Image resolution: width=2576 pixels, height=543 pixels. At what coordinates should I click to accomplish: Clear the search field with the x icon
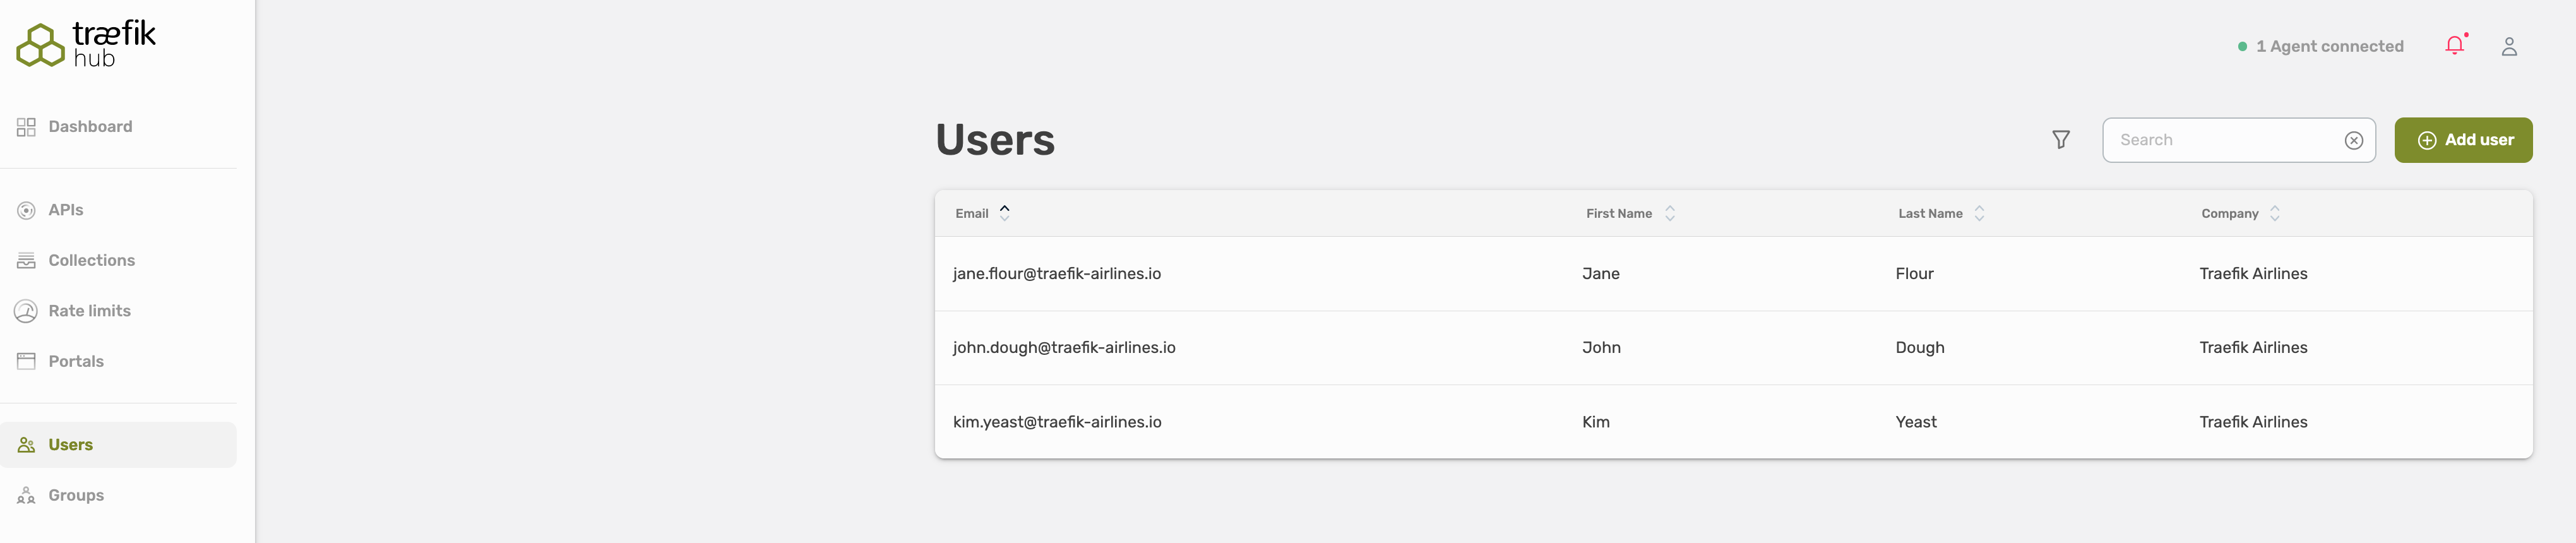click(x=2355, y=140)
